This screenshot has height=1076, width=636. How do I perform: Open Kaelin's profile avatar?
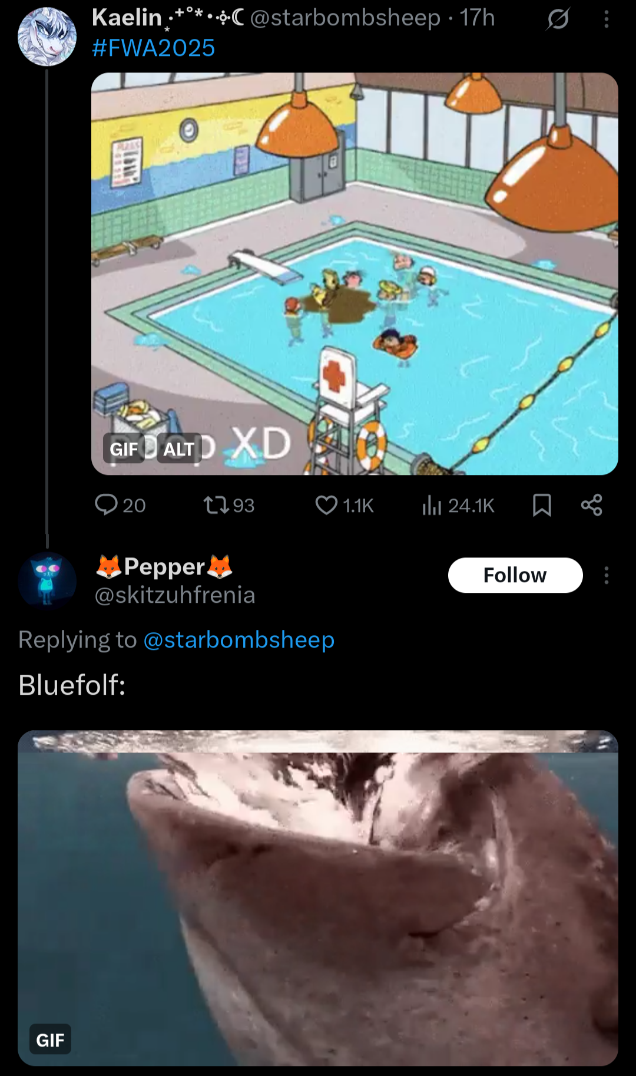47,37
